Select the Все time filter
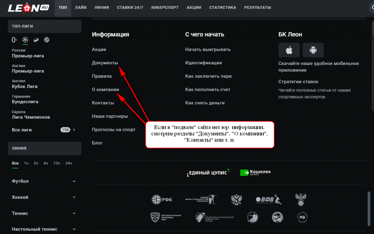 point(15,163)
